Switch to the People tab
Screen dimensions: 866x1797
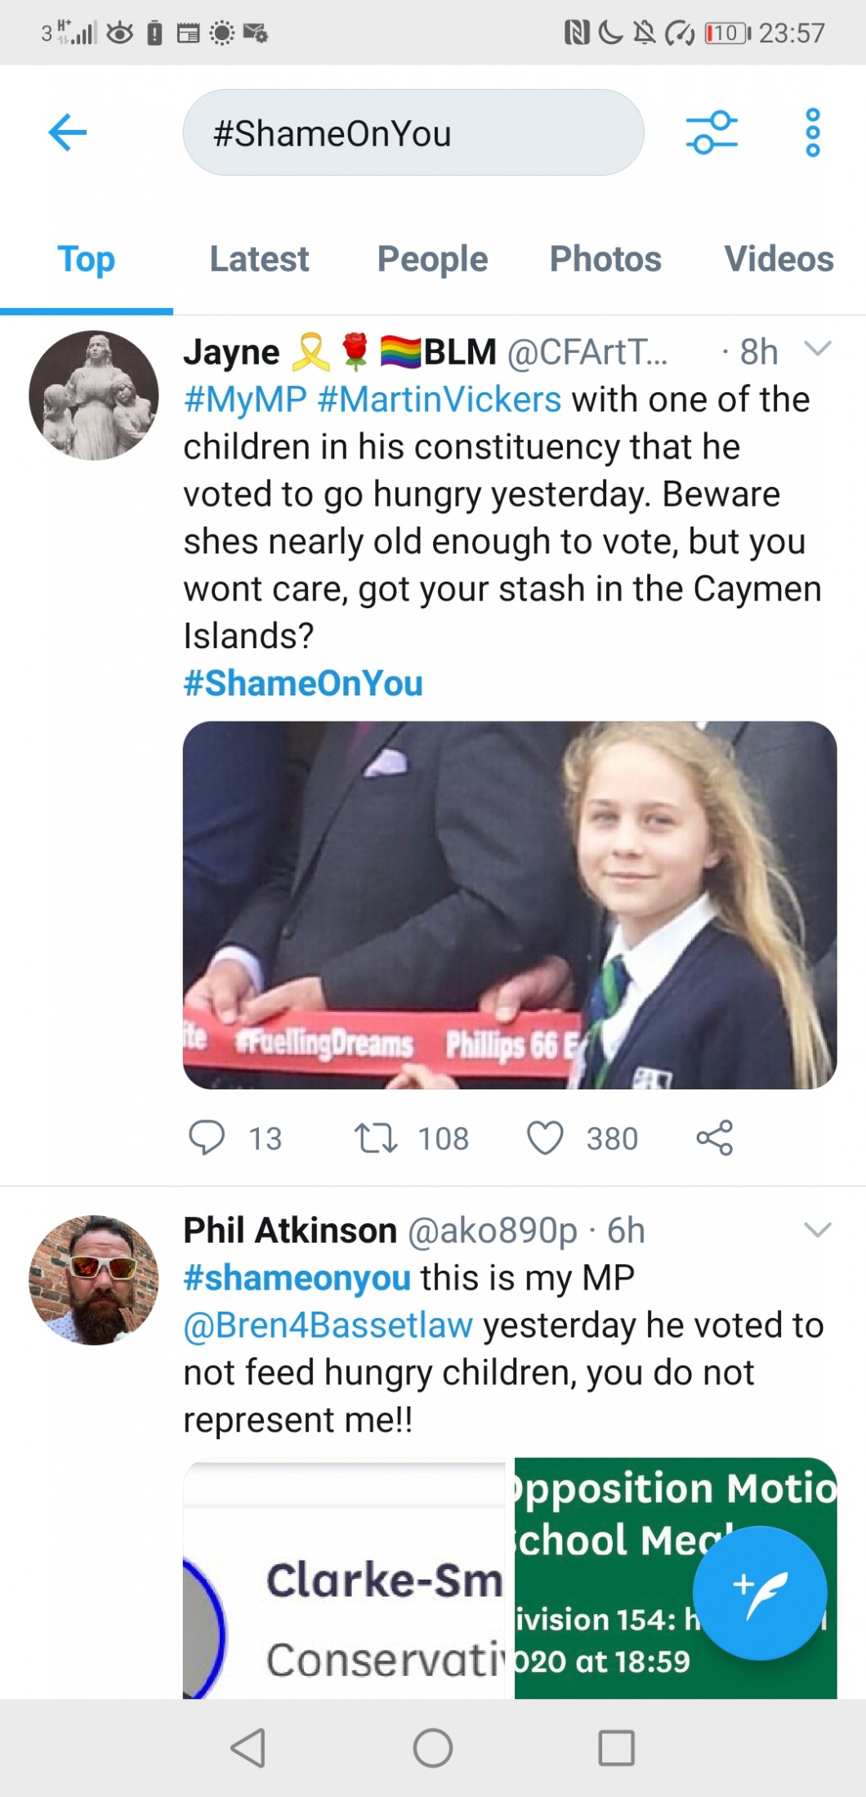432,259
